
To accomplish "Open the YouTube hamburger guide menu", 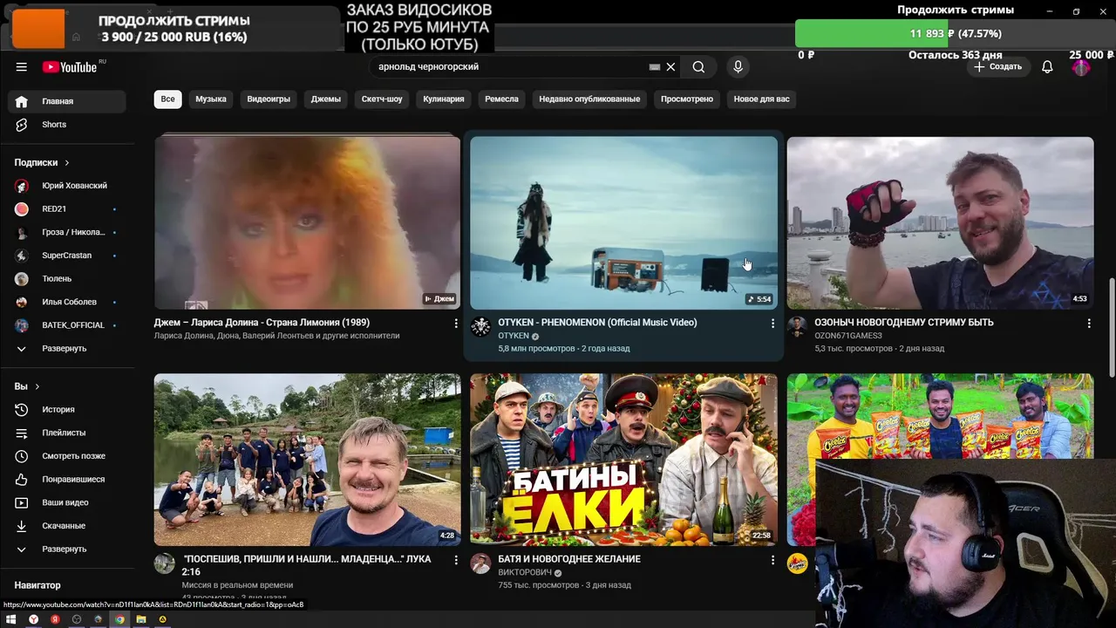I will (x=22, y=67).
